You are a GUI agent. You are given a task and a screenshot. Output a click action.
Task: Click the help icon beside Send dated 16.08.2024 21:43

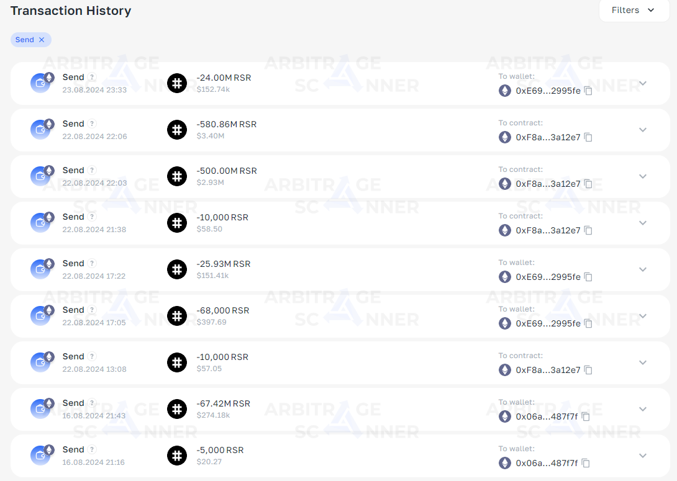pos(92,403)
